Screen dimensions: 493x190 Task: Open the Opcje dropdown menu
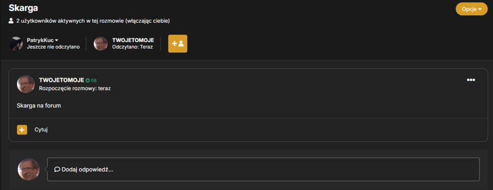471,9
